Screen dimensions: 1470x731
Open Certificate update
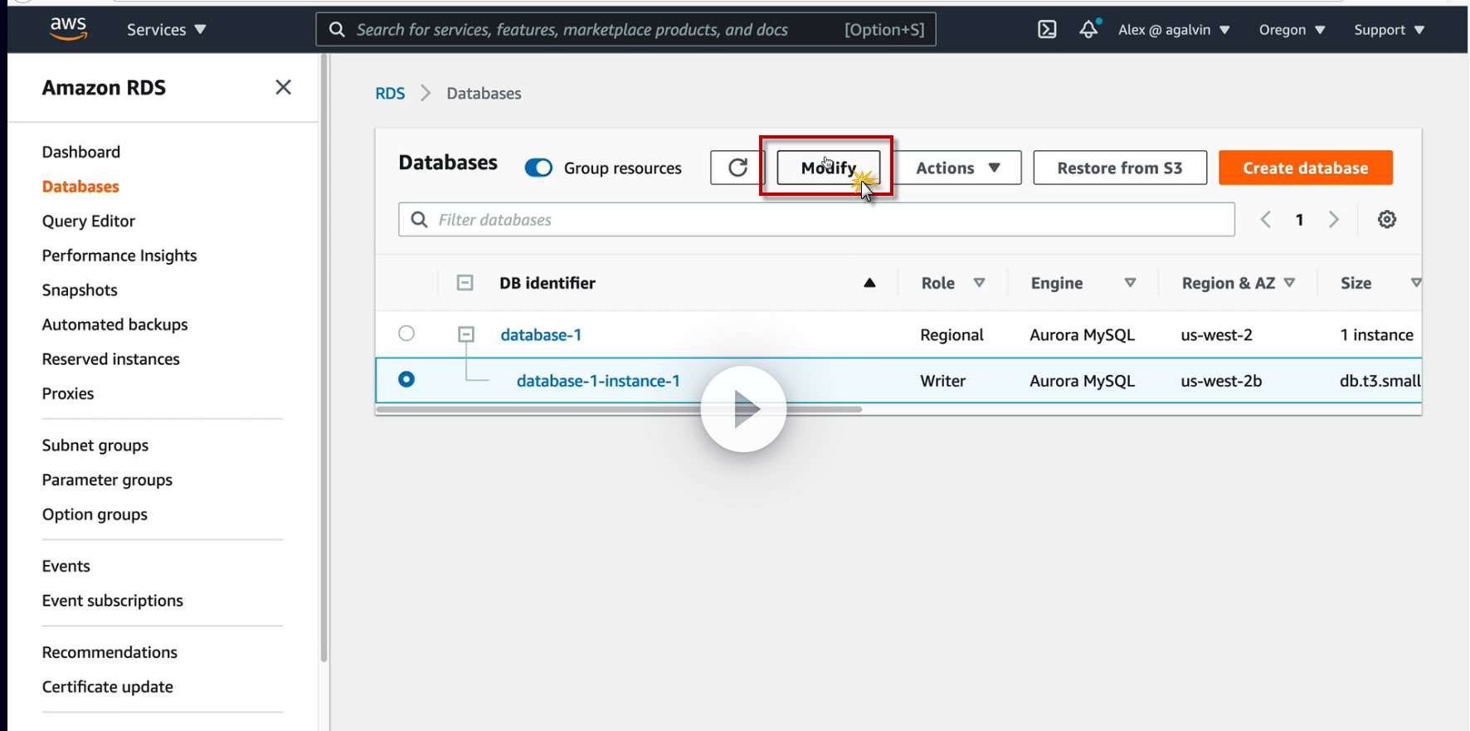pos(108,687)
